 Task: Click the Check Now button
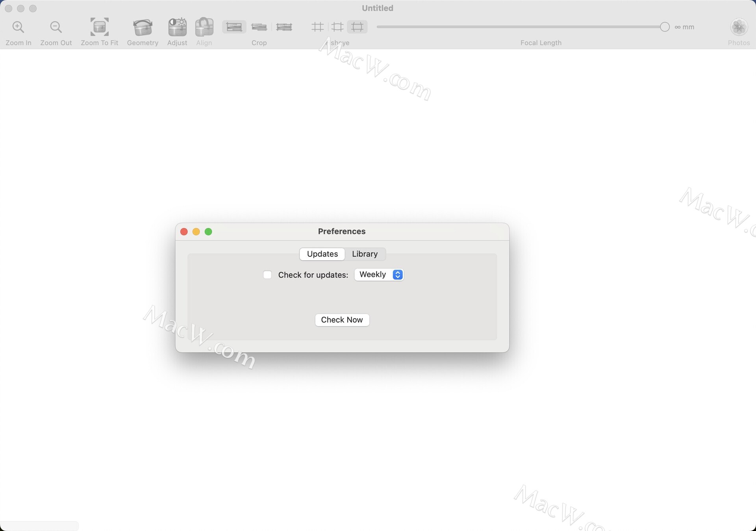coord(342,320)
